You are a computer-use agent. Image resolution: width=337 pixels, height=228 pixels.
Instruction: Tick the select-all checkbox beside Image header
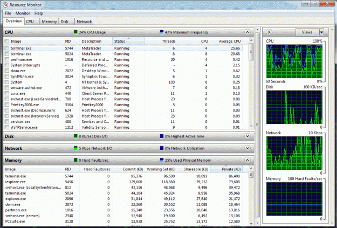(x=7, y=42)
